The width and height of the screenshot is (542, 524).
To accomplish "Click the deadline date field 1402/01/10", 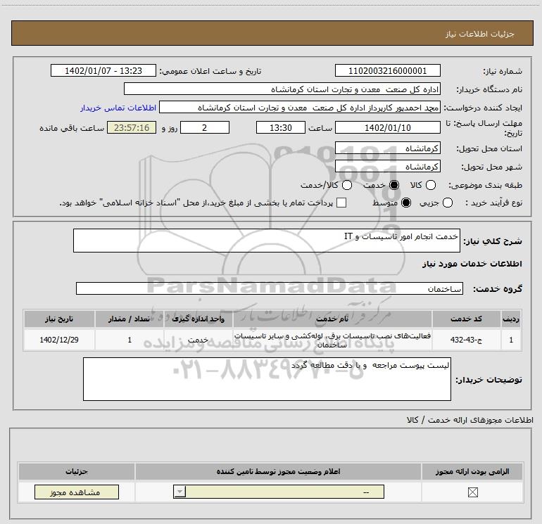I will (x=387, y=127).
